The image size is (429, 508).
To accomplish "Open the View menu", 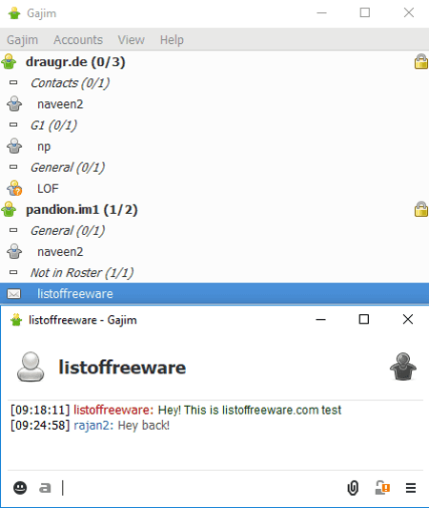I will tap(131, 40).
